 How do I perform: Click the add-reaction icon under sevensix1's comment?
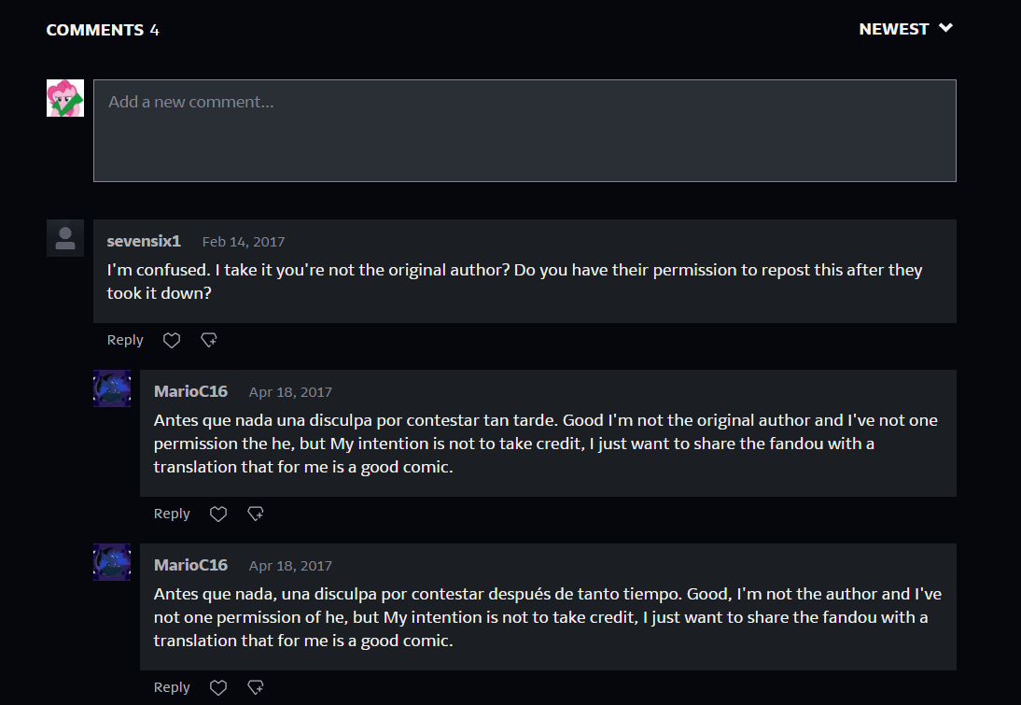[209, 341]
